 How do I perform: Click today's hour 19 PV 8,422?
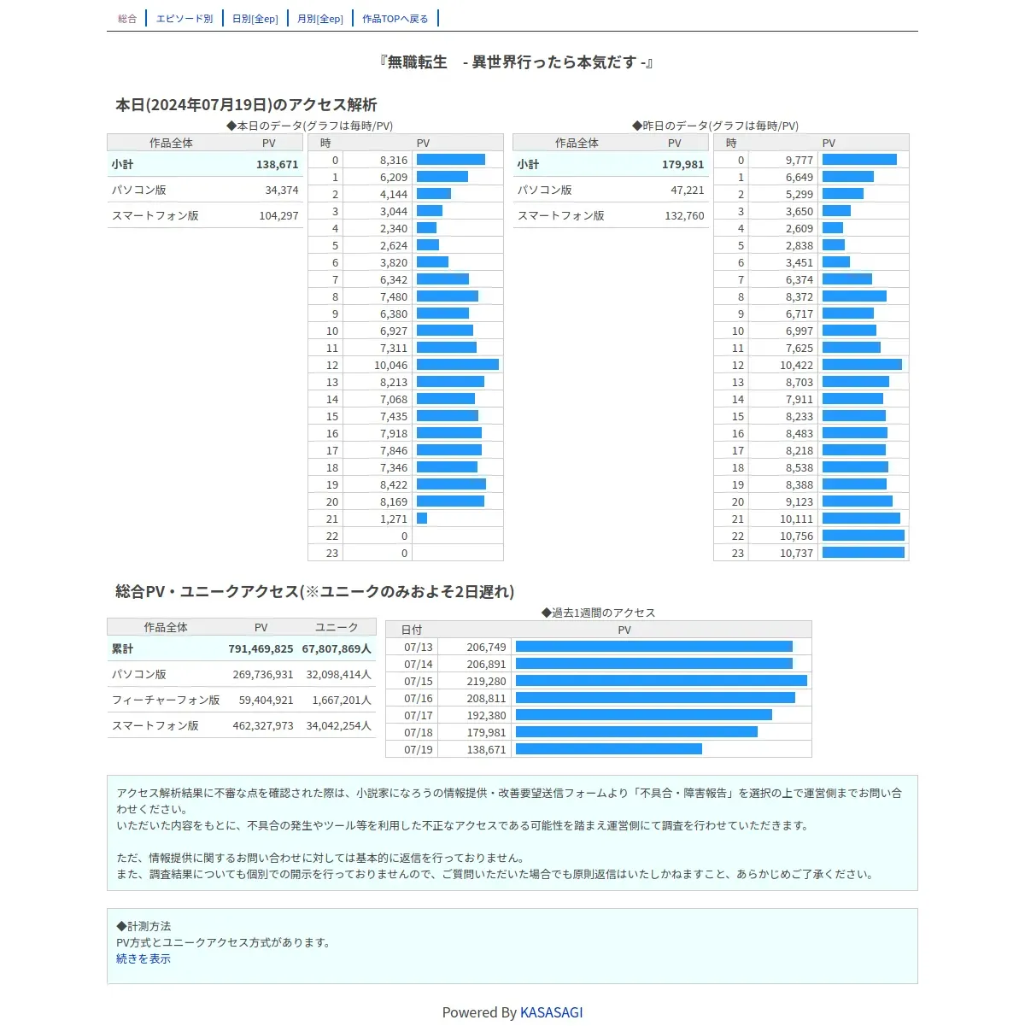(394, 484)
